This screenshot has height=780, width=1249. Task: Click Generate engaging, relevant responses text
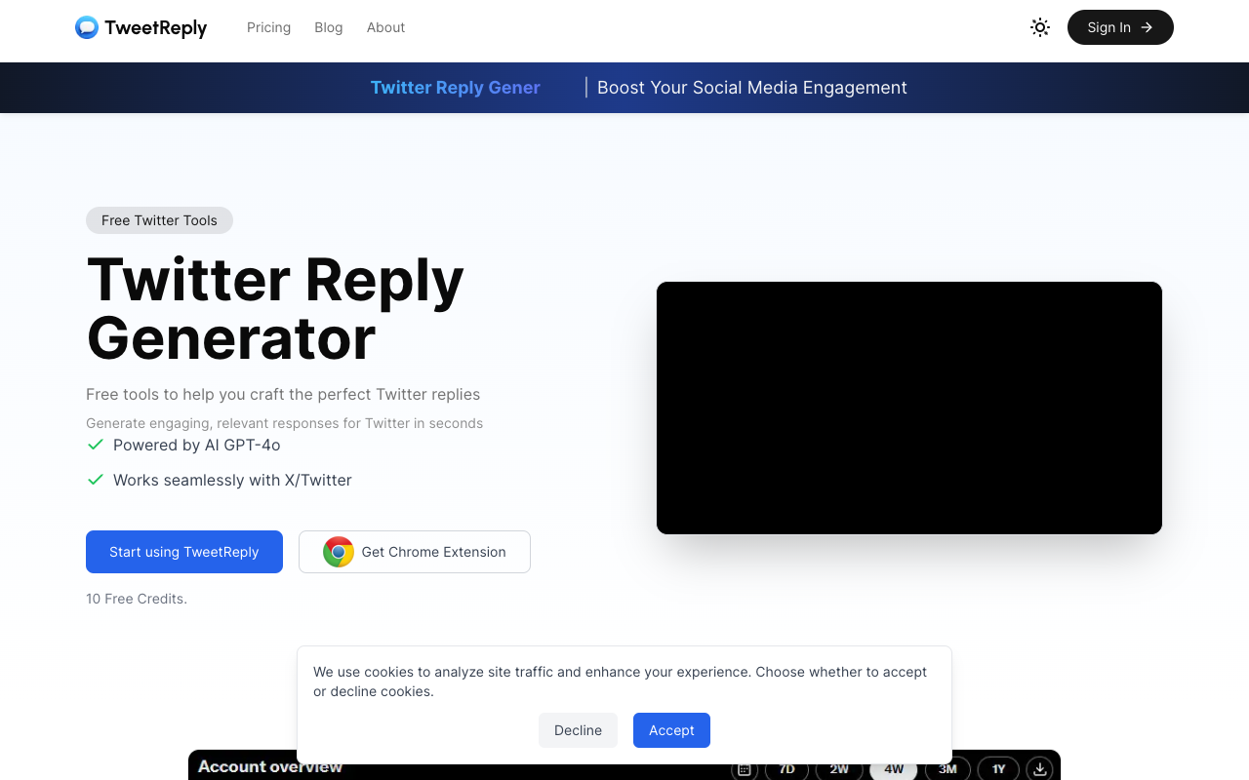285,423
